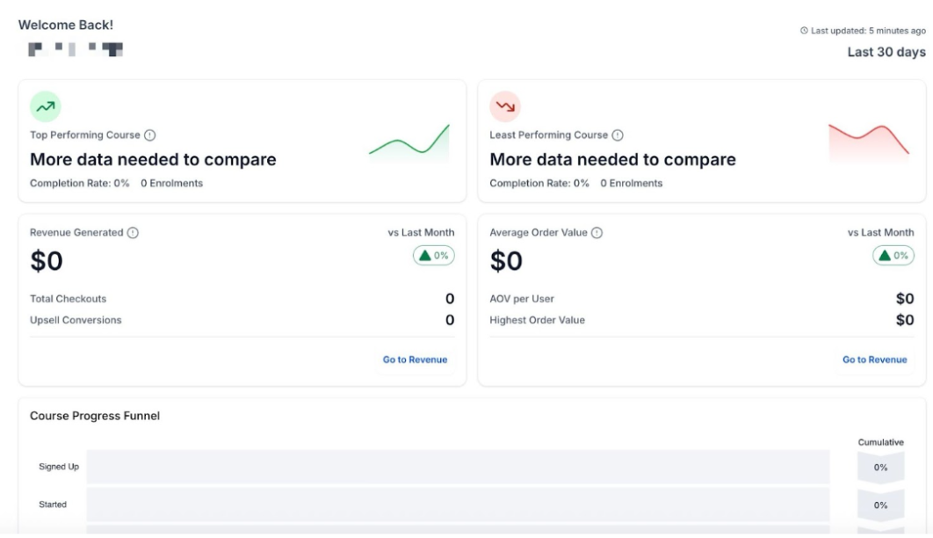Click info icon beside Top Performing Course
This screenshot has width=933, height=538.
click(x=149, y=135)
